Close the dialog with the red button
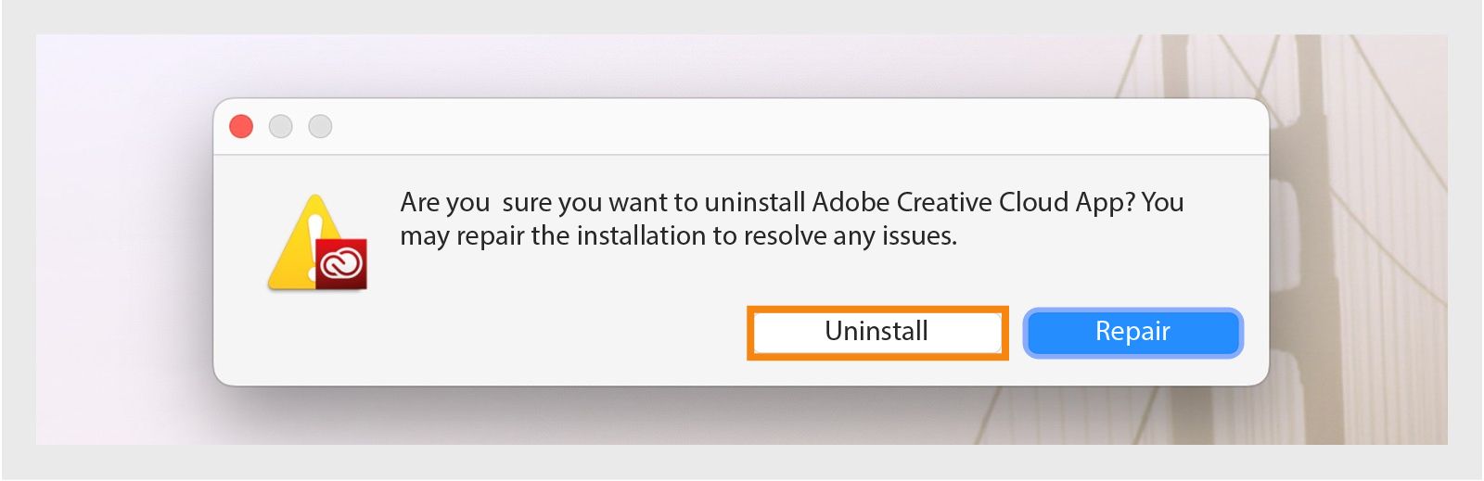Viewport: 1484px width, 481px height. coord(241,126)
